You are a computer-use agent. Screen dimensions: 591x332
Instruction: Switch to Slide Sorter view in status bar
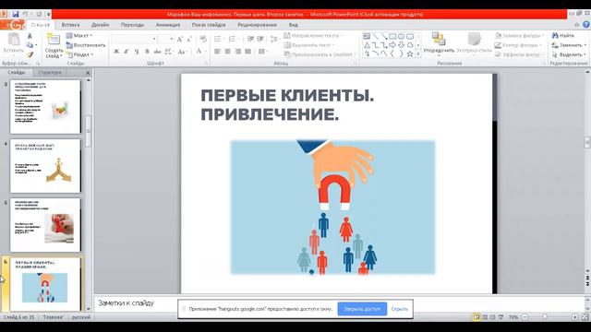[485, 317]
